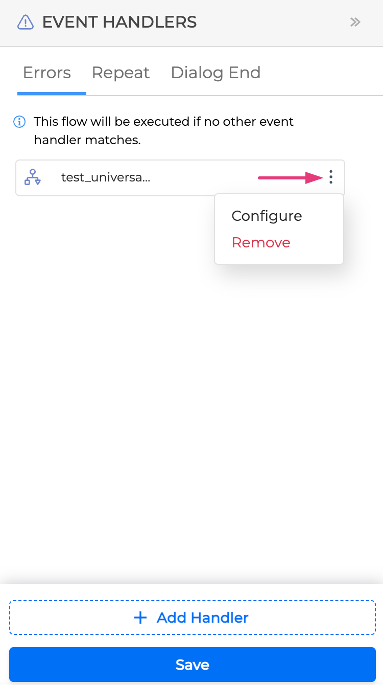Click the pink arrow pointing at options

coord(290,177)
